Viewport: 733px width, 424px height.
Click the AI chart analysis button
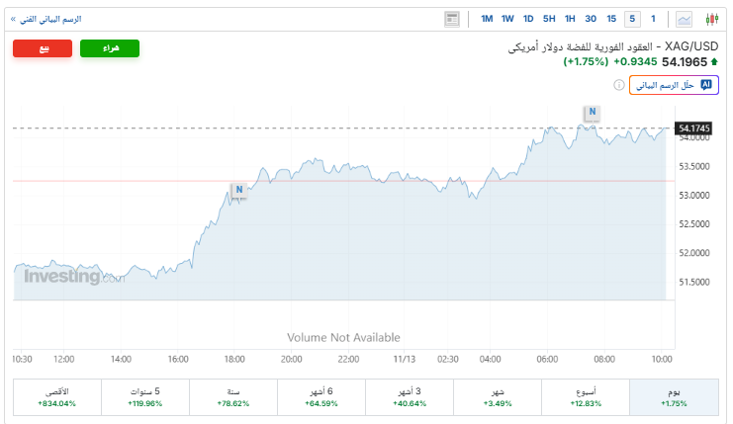tap(674, 85)
